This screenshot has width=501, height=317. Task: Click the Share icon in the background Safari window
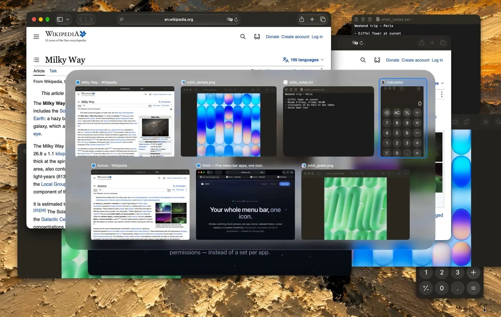(x=422, y=43)
